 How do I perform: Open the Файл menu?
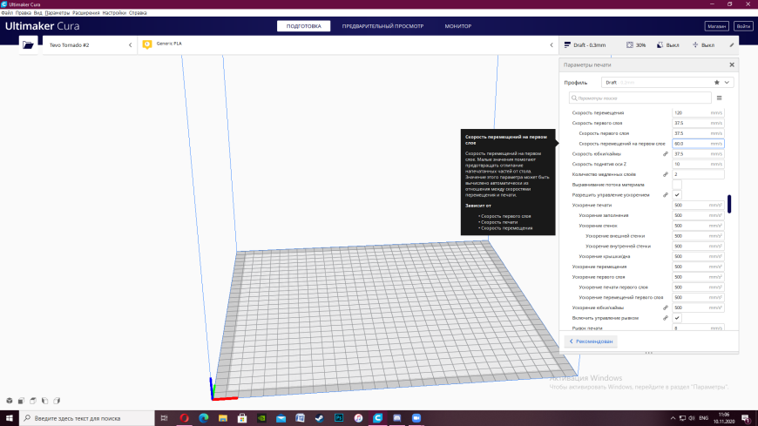[x=7, y=12]
